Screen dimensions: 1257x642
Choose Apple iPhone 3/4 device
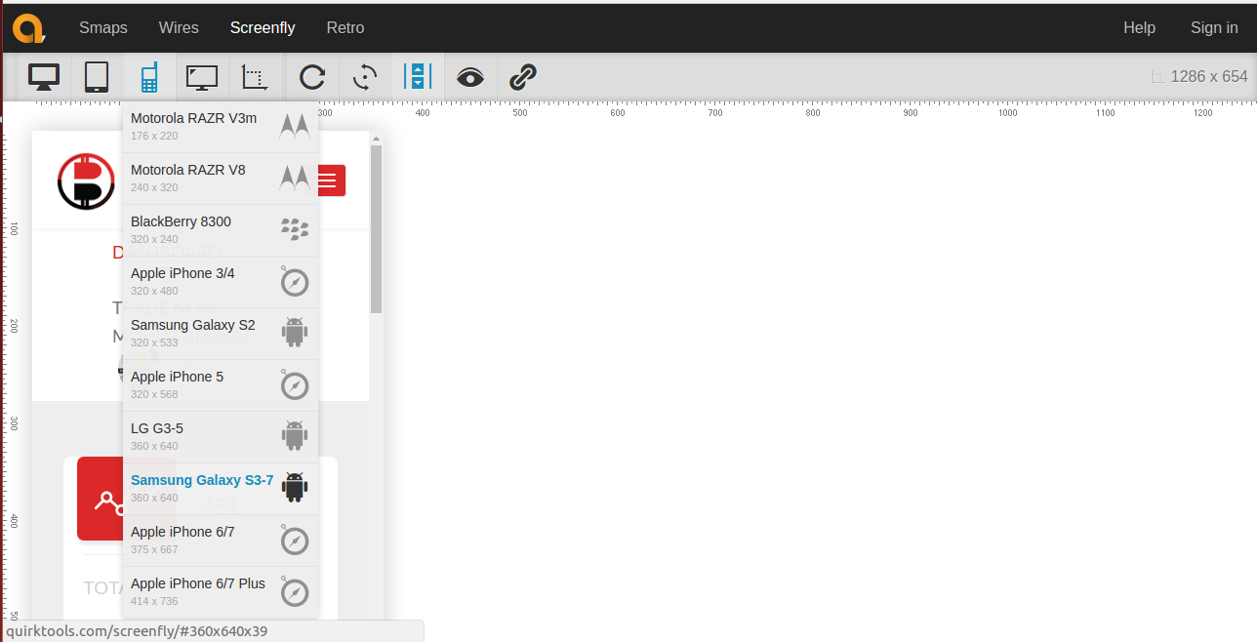pyautogui.click(x=221, y=282)
